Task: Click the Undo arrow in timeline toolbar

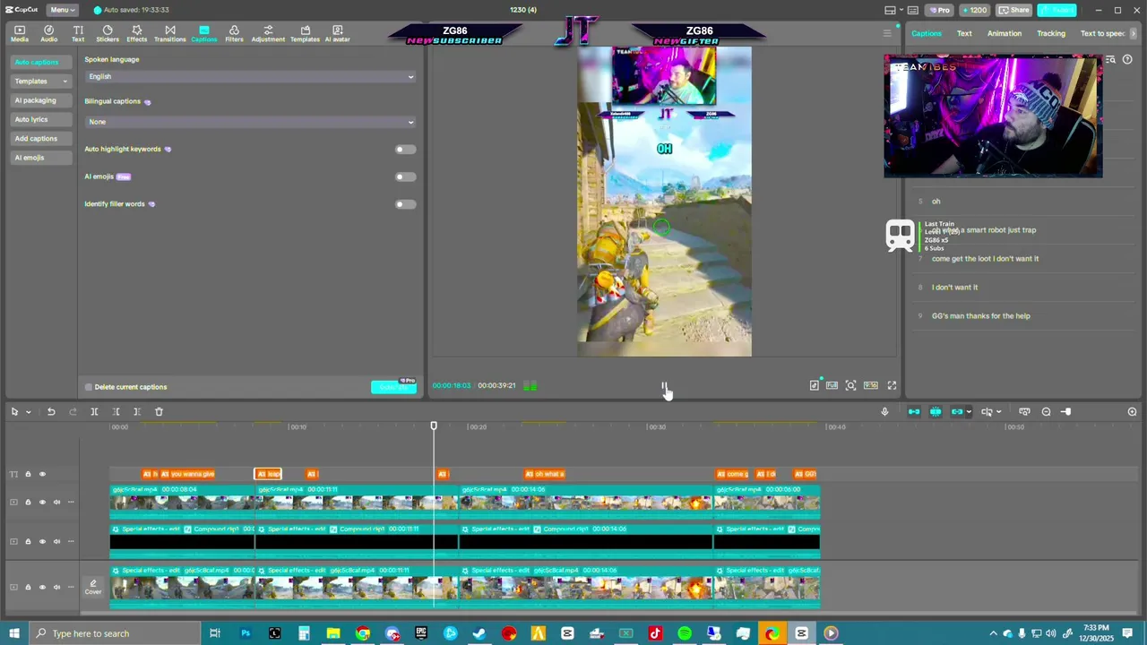Action: [x=51, y=411]
